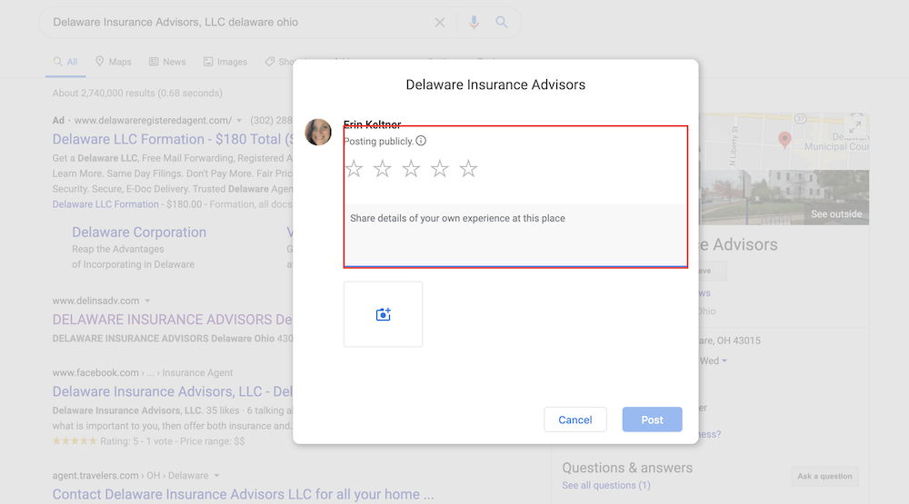Open the Delaware LLC Formation $180 sublink
The width and height of the screenshot is (909, 504).
pos(105,204)
